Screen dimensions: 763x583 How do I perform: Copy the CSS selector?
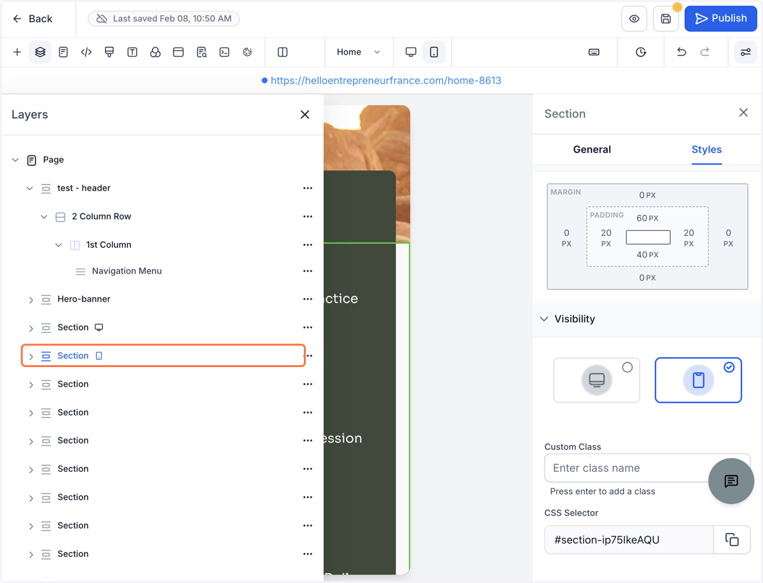[x=732, y=540]
